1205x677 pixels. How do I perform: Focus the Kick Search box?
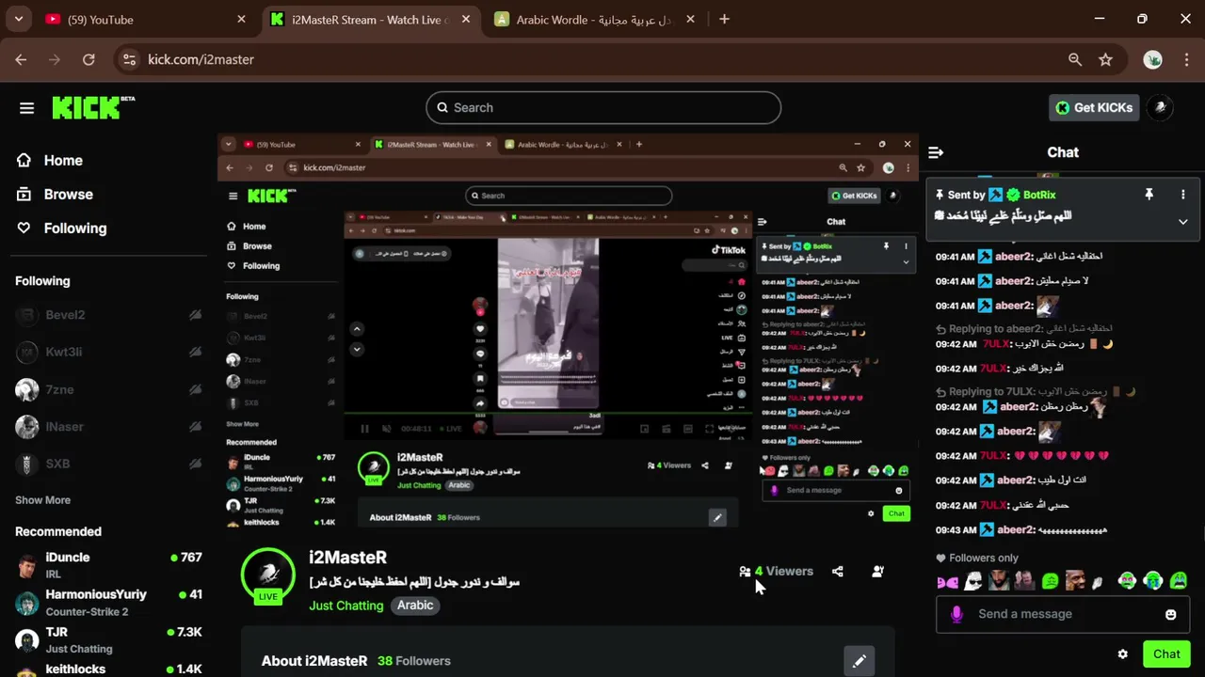[603, 108]
